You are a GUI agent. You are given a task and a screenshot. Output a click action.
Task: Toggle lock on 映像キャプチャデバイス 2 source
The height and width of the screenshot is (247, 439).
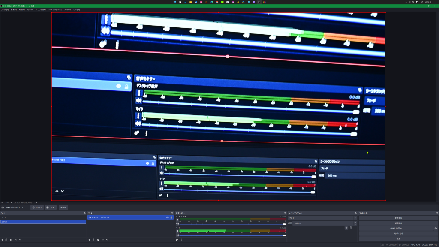pyautogui.click(x=171, y=217)
